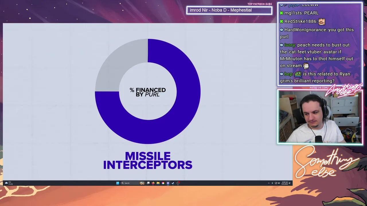Click the 'PATREON.COM/' link text
Image resolution: width=367 pixels, height=206 pixels.
pos(319,88)
